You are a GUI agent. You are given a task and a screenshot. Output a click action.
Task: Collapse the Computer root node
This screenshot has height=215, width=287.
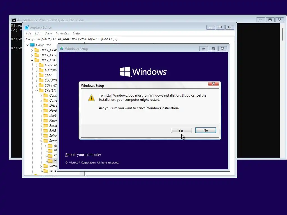click(x=28, y=45)
